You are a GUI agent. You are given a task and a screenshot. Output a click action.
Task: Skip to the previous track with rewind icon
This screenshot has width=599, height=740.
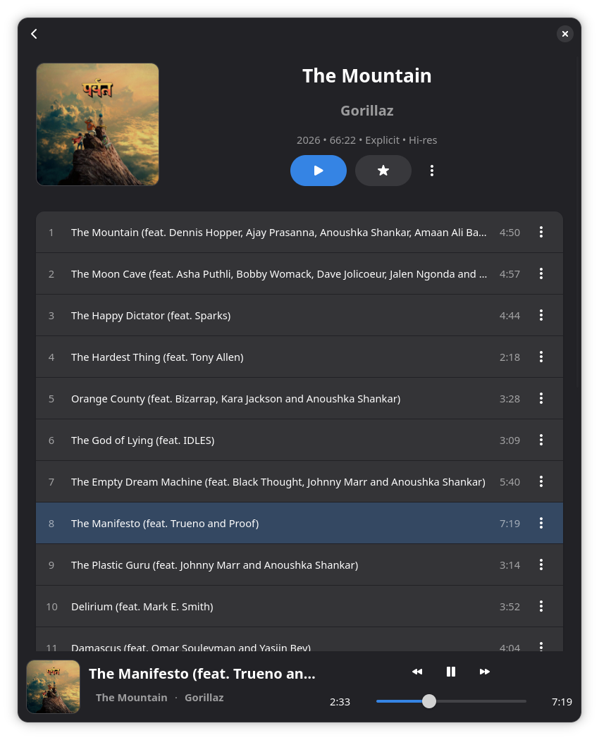pos(416,672)
